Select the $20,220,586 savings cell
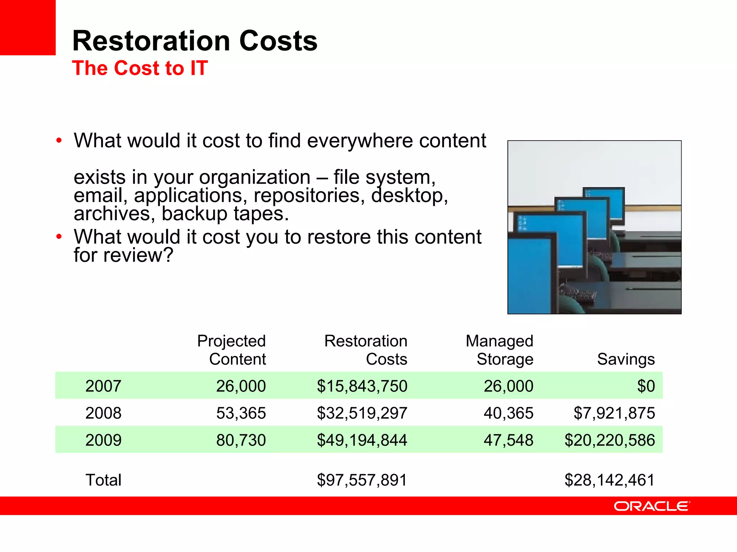This screenshot has width=737, height=552. pyautogui.click(x=610, y=440)
